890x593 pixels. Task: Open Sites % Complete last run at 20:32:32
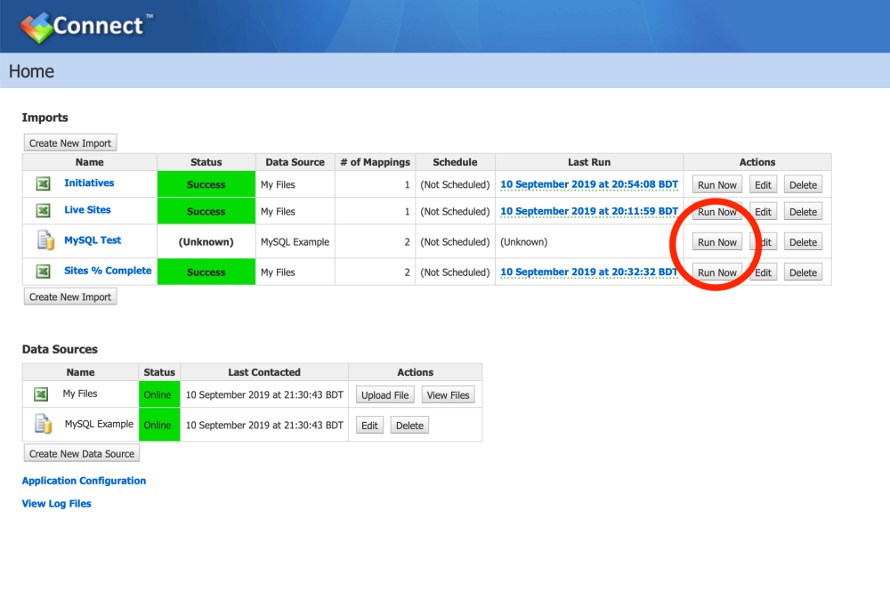pos(589,272)
